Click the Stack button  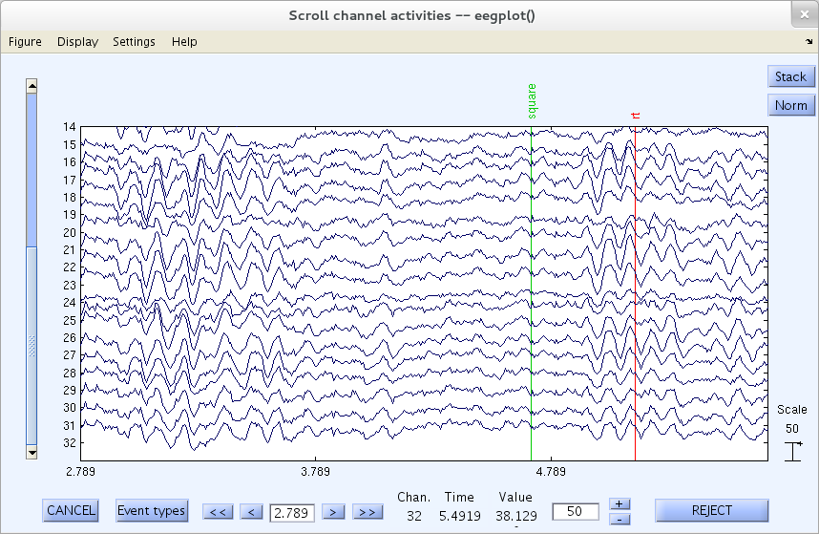790,76
